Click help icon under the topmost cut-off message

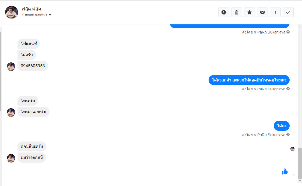pyautogui.click(x=288, y=32)
